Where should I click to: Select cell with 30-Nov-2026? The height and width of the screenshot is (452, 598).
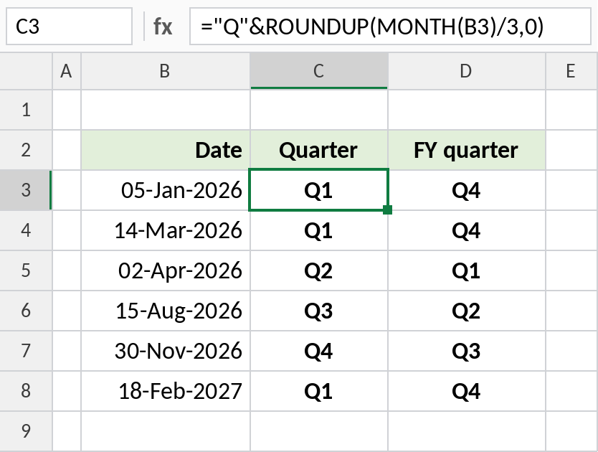[166, 350]
